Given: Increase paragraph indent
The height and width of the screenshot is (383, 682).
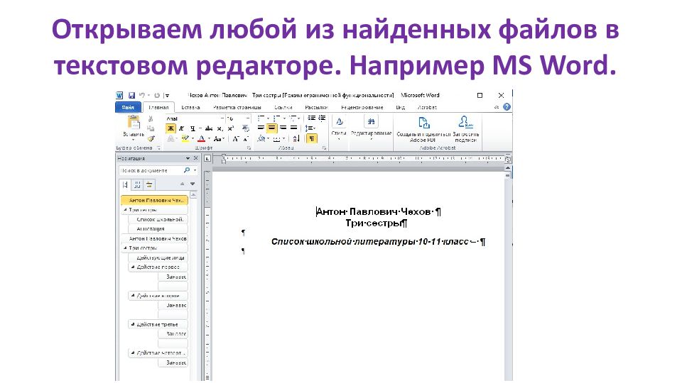Looking at the screenshot, I should point(322,118).
